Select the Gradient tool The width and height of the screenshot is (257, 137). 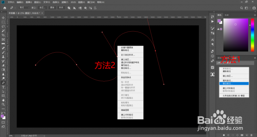coord(3,70)
